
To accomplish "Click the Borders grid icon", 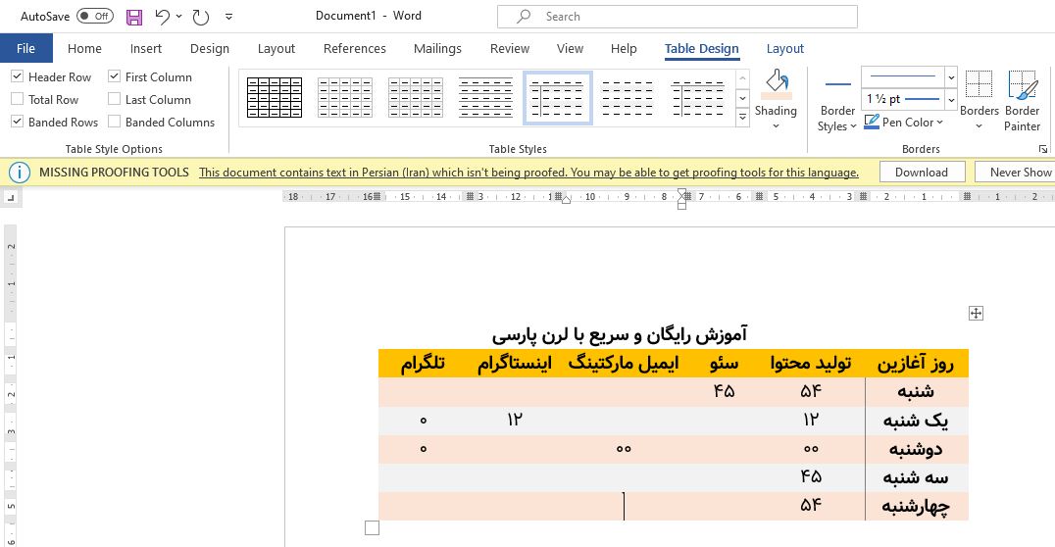I will (x=979, y=84).
